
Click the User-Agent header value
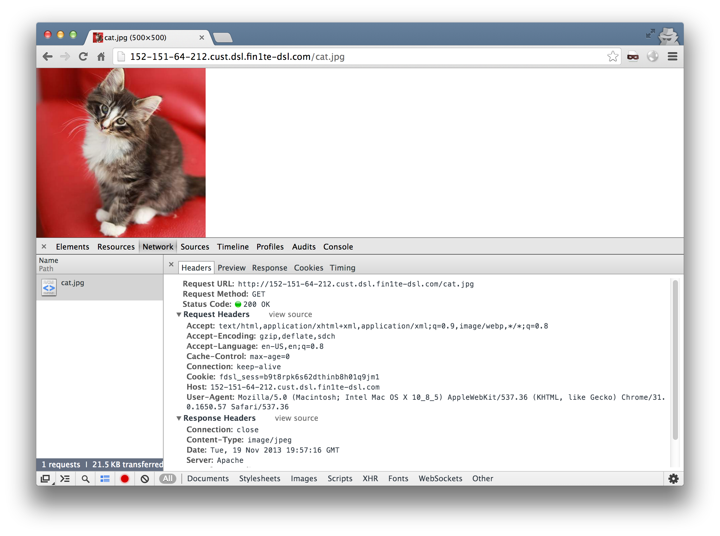[426, 402]
